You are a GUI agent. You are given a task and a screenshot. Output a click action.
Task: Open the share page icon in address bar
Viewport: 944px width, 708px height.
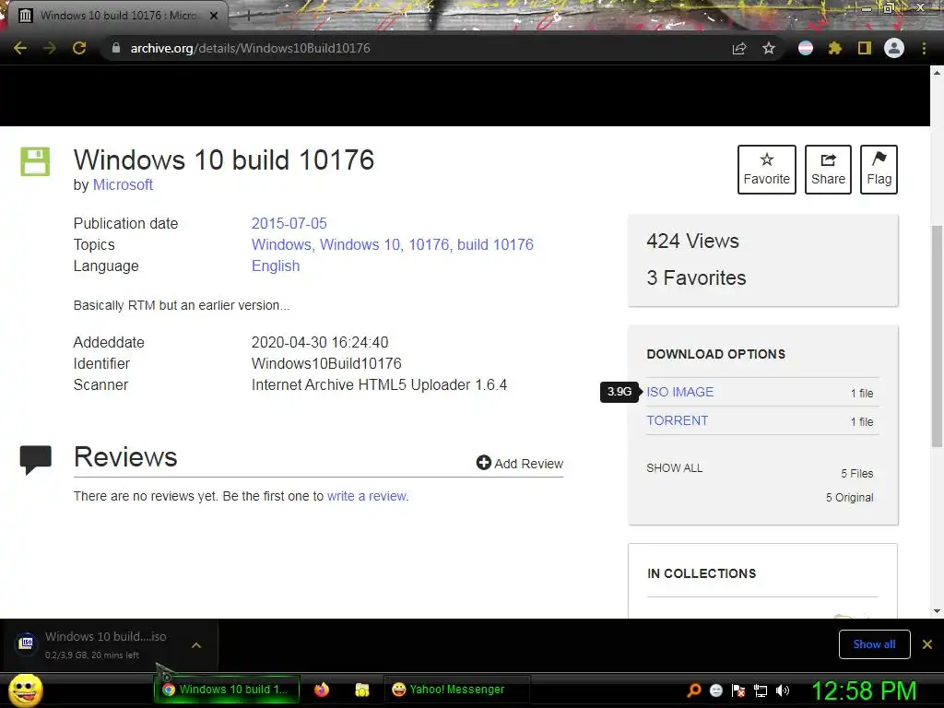[739, 48]
